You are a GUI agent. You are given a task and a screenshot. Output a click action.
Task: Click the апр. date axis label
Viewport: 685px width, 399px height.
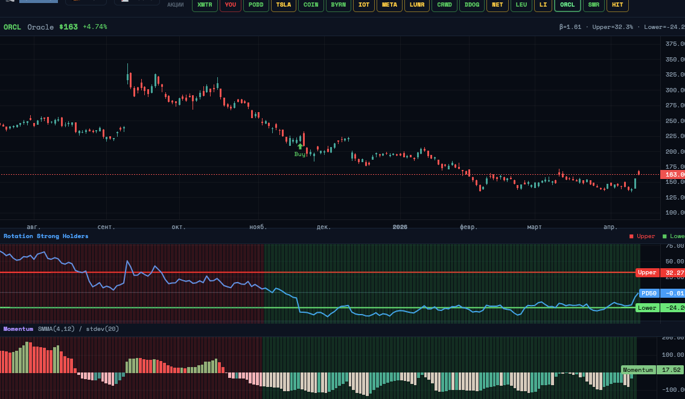coord(610,227)
